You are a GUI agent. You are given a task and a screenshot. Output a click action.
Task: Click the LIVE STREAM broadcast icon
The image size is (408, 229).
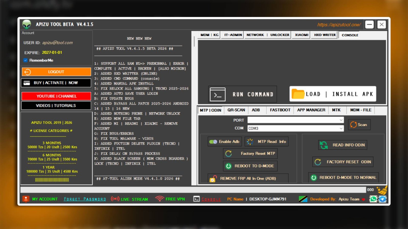tap(115, 199)
